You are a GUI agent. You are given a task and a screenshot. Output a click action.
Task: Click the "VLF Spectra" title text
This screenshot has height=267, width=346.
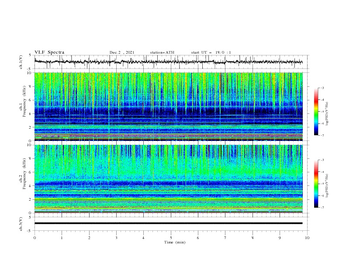click(x=49, y=52)
